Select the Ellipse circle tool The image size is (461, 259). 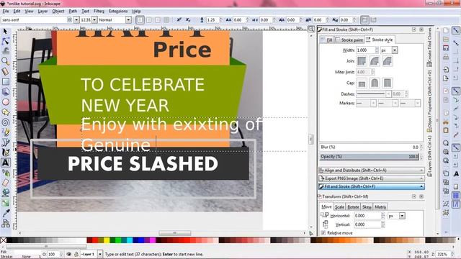coord(5,102)
